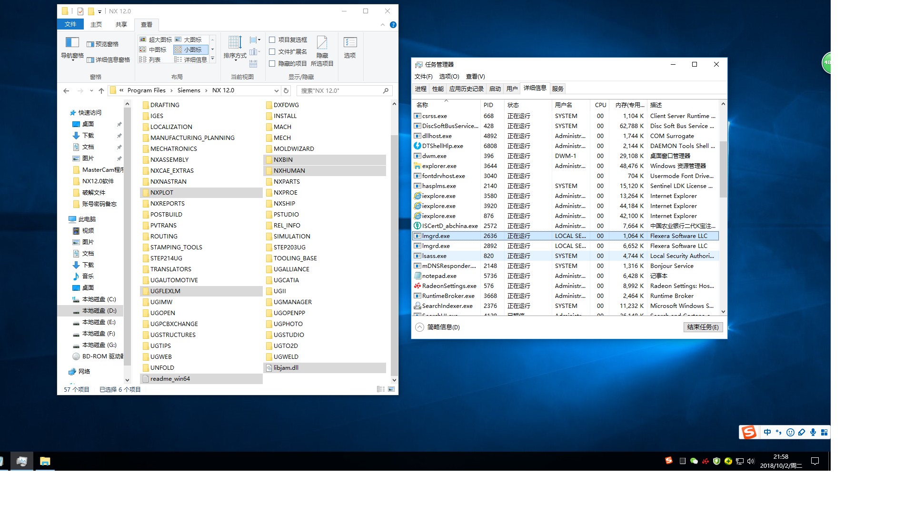The height and width of the screenshot is (514, 914).
Task: Enable Item check boxes option
Action: [288, 40]
